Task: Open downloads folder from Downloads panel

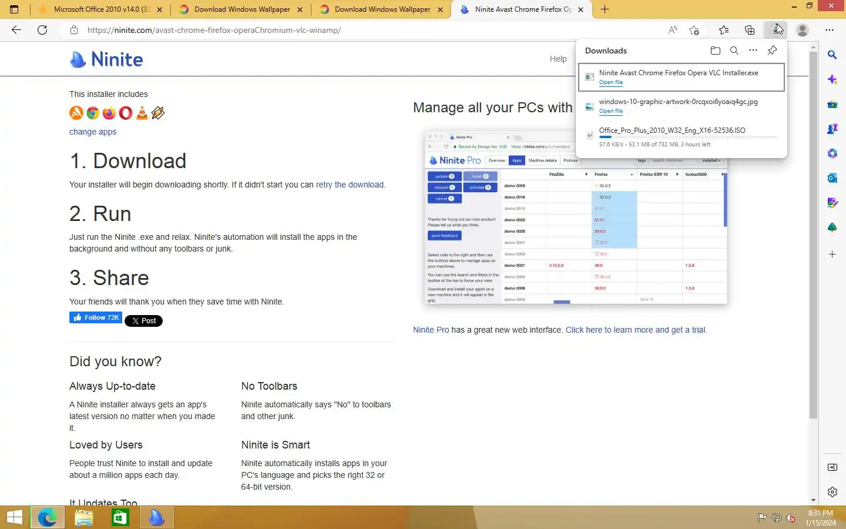Action: pyautogui.click(x=715, y=51)
